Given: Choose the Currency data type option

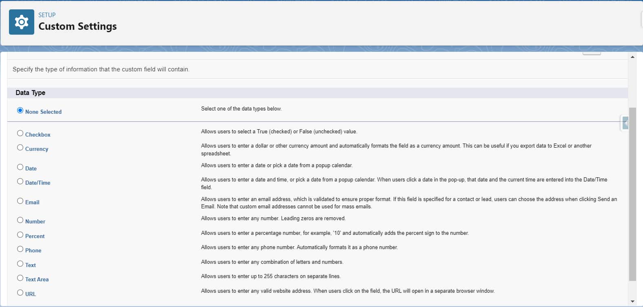Looking at the screenshot, I should 20,148.
